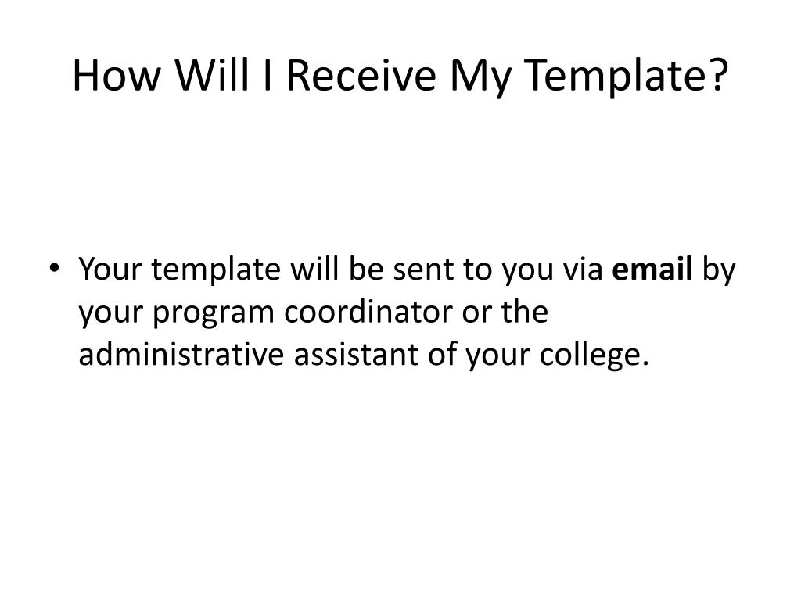
Task: Click the word 'of' in the last line
Action: (x=442, y=354)
